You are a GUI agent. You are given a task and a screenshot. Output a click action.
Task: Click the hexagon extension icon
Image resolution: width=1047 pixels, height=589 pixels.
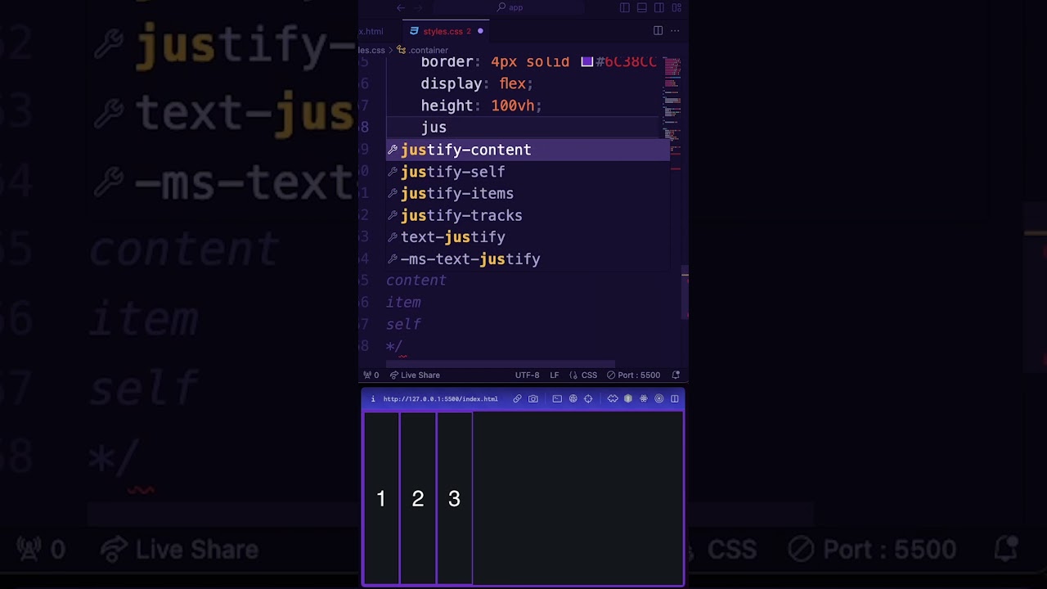[628, 399]
